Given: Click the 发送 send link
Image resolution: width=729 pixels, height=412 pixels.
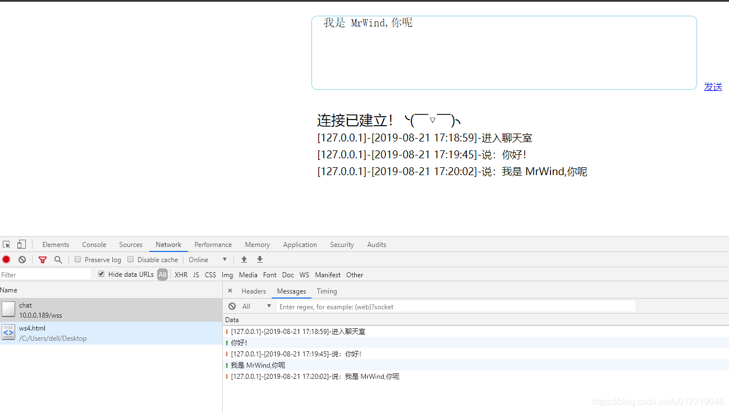Looking at the screenshot, I should (713, 86).
